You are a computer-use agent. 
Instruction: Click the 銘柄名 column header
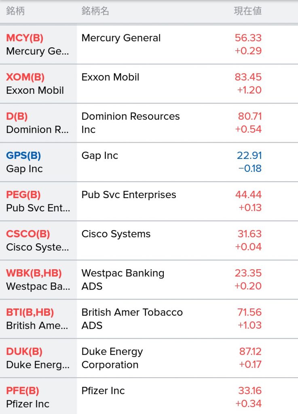tap(95, 11)
